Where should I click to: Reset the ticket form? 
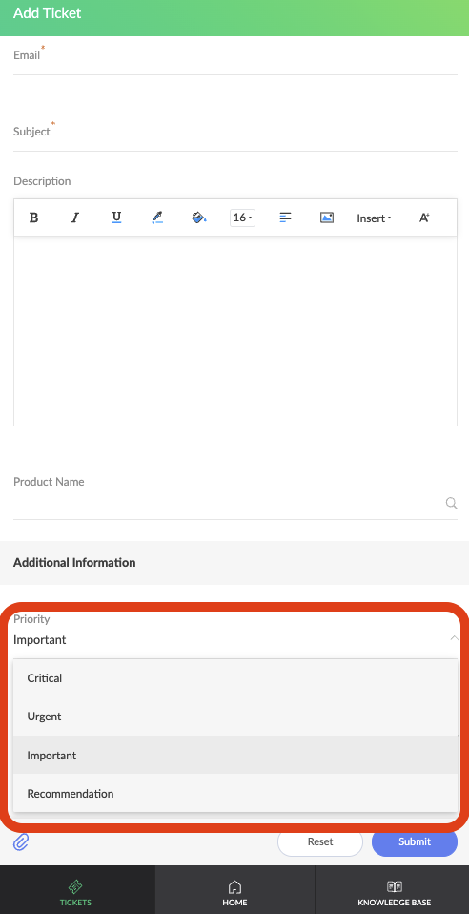pyautogui.click(x=320, y=841)
